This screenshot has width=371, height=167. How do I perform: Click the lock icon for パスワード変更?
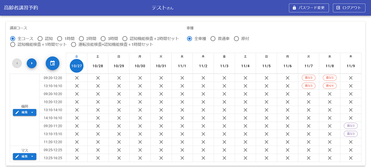pos(294,8)
